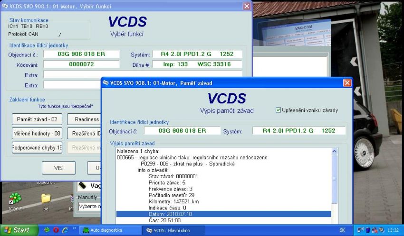Select the 'Čas: 20:51:00' line

point(164,220)
